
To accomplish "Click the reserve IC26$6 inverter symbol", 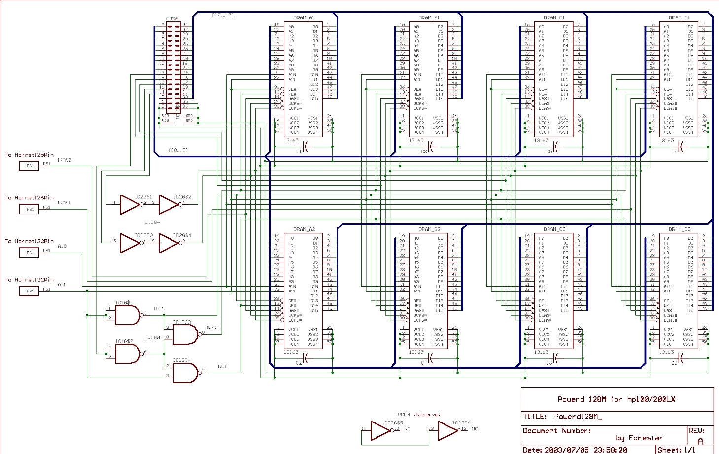I will [x=447, y=430].
